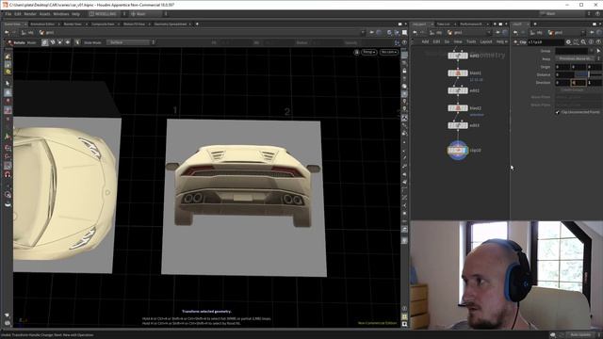The width and height of the screenshot is (603, 339).
Task: Click the red magnet icon in the left toolbar
Action: (x=8, y=174)
